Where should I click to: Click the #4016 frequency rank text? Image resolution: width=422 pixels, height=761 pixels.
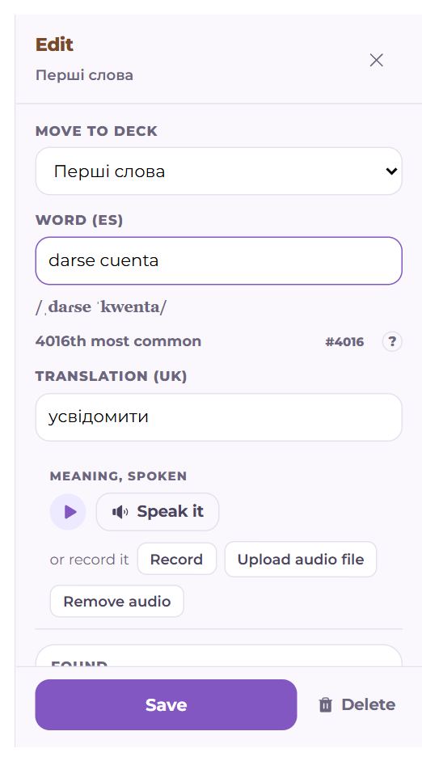(344, 342)
